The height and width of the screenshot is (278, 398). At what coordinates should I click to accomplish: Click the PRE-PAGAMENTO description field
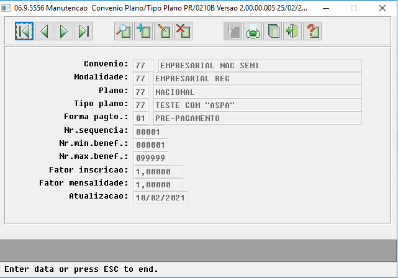click(x=258, y=119)
